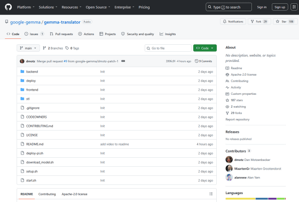Open the Open Source dropdown

[98, 7]
